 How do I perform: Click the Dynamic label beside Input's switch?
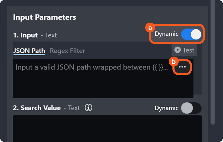(x=166, y=34)
